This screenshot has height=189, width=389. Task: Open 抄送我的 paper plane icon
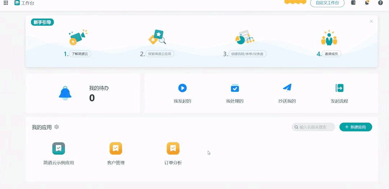[x=287, y=88]
